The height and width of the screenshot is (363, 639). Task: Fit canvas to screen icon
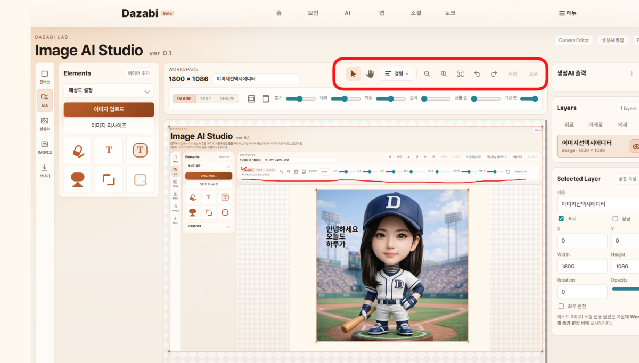click(x=461, y=74)
